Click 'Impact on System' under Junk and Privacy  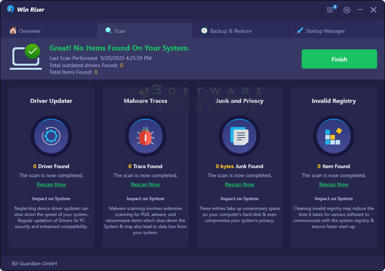(x=239, y=198)
